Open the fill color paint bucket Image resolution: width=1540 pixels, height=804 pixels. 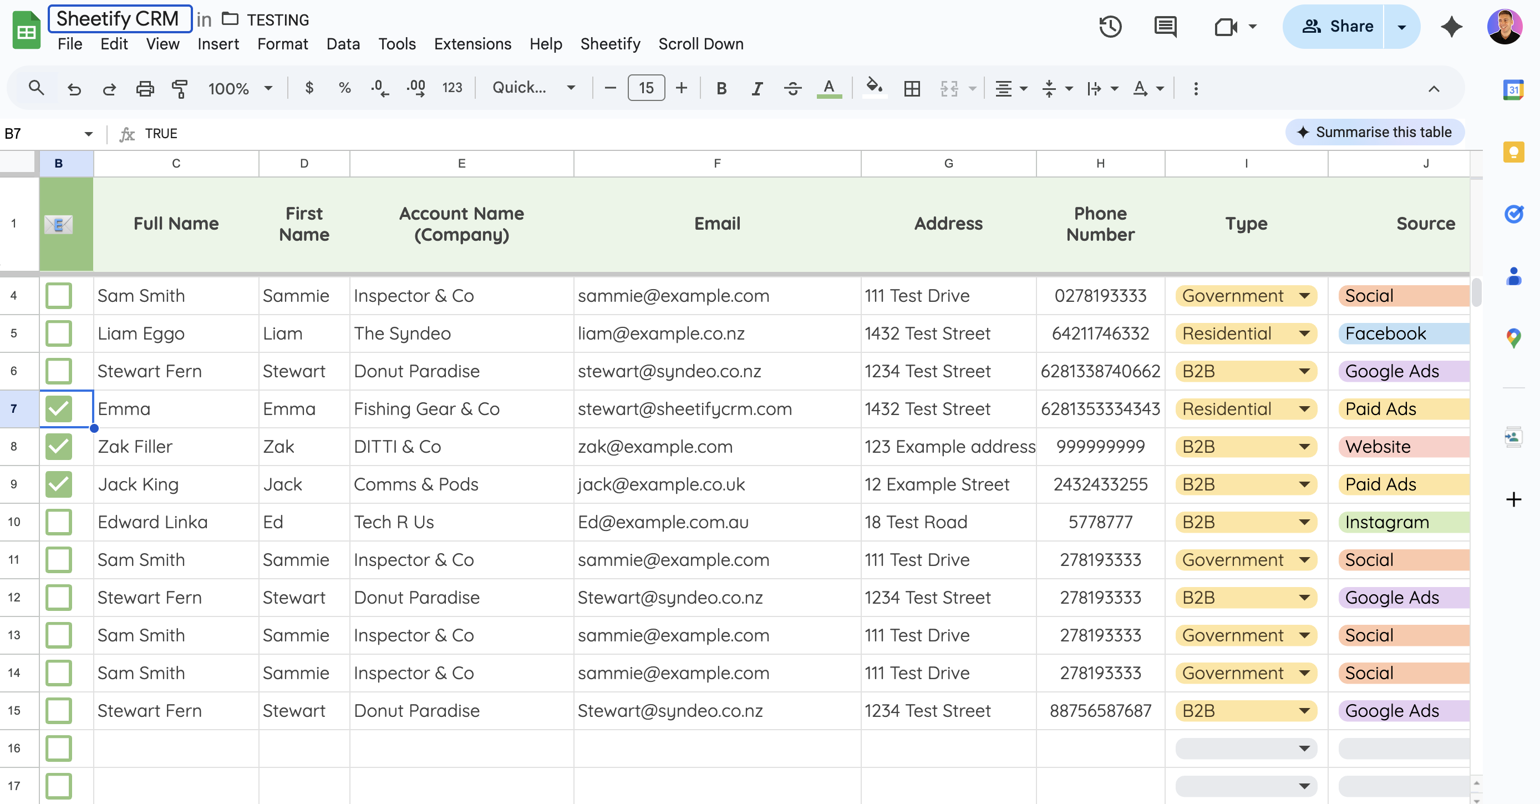pos(874,87)
